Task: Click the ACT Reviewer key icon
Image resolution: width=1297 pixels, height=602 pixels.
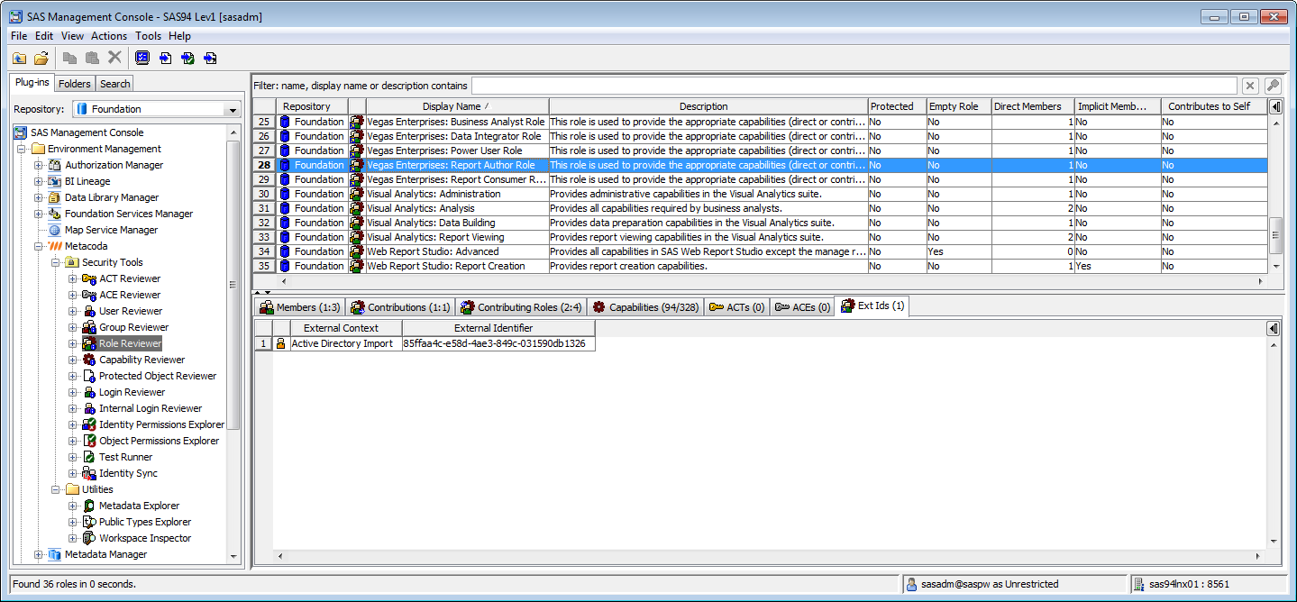Action: click(89, 278)
